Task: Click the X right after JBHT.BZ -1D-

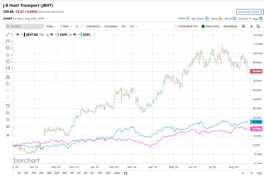Action: point(48,35)
